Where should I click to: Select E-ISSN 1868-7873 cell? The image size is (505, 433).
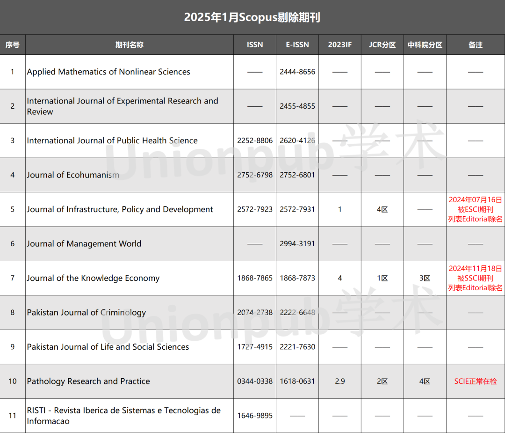(297, 278)
